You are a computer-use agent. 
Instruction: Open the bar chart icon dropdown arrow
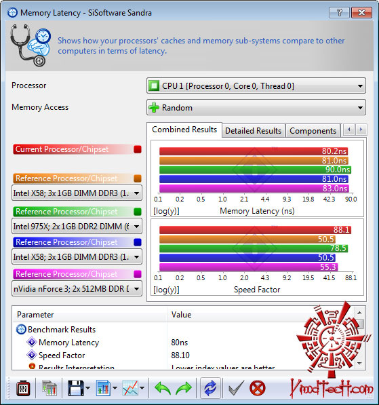(x=115, y=388)
